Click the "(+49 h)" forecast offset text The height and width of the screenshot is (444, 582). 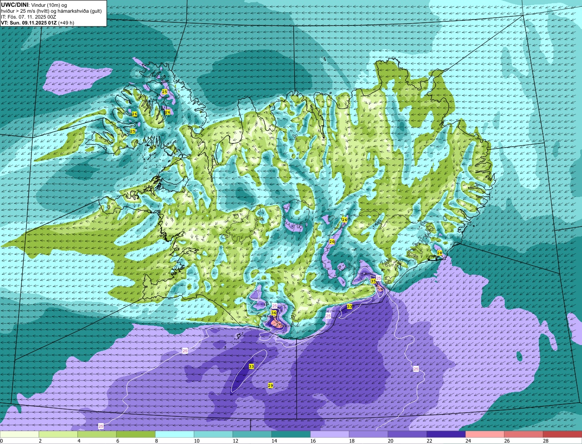tap(66, 22)
